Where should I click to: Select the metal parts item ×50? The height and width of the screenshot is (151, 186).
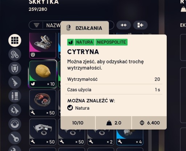point(43,132)
